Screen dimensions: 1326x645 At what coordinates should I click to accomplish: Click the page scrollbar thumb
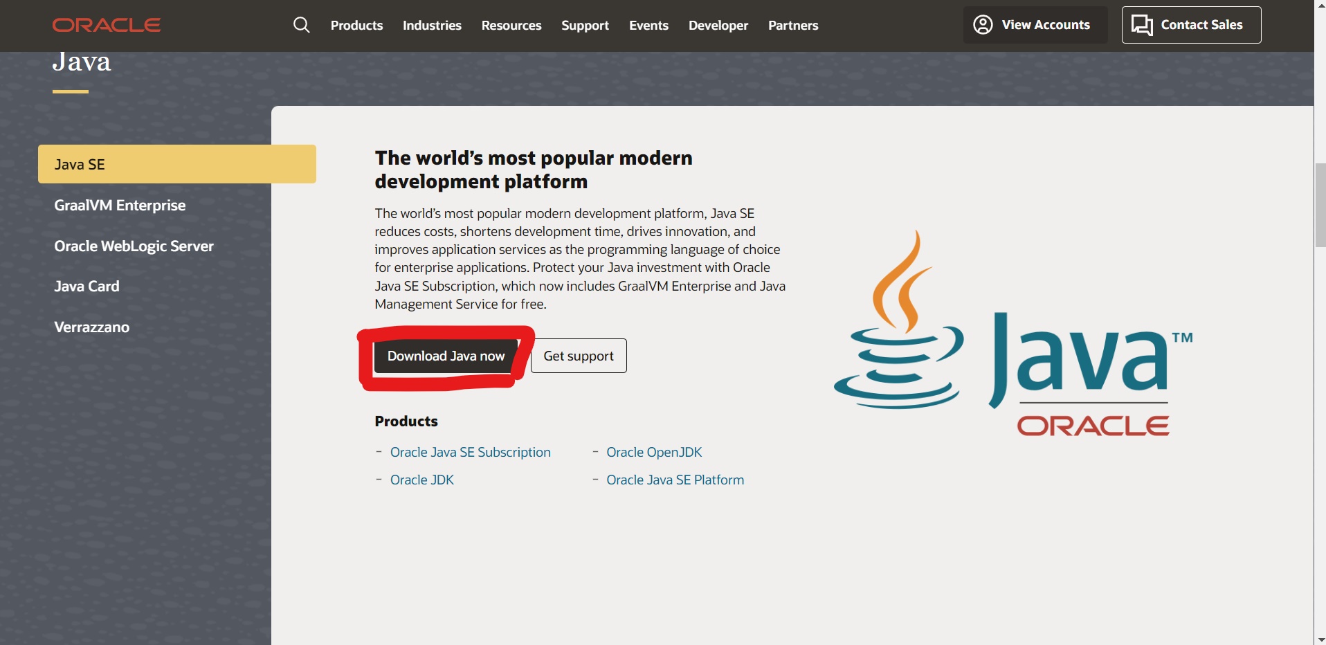click(x=1320, y=206)
